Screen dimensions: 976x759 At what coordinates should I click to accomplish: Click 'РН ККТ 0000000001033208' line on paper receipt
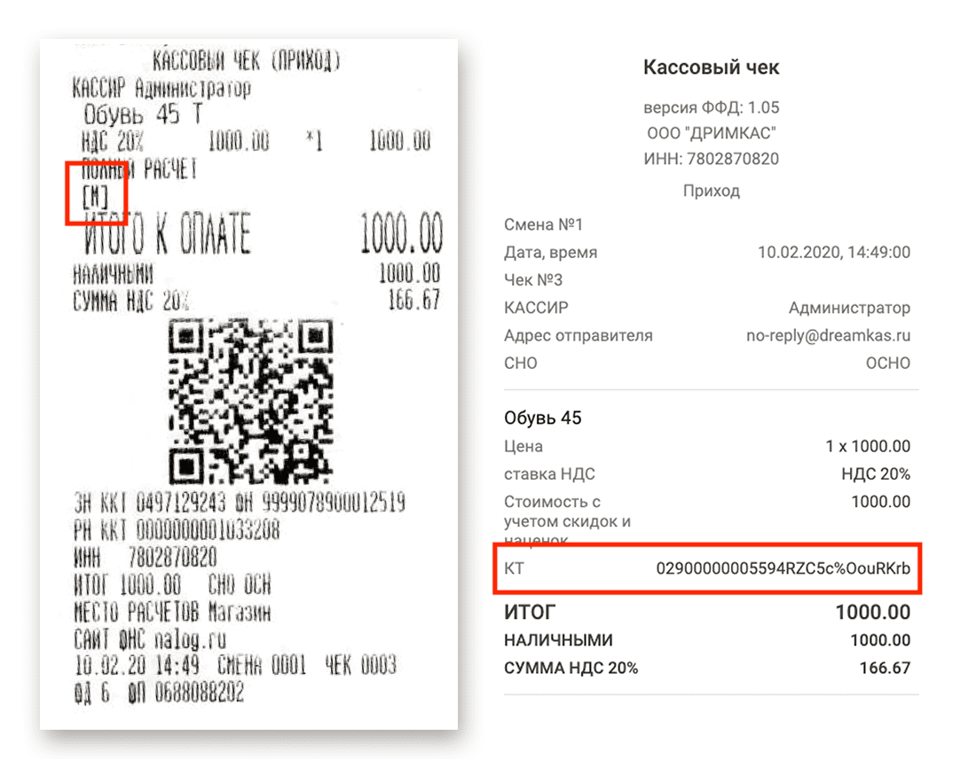coord(177,530)
